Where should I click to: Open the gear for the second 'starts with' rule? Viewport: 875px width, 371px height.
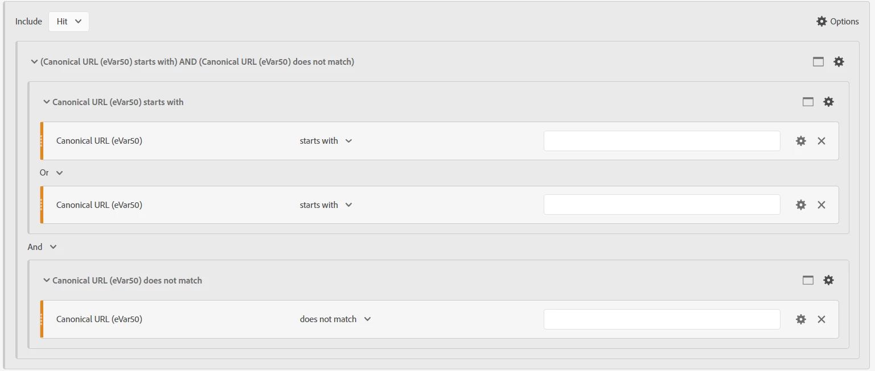801,205
